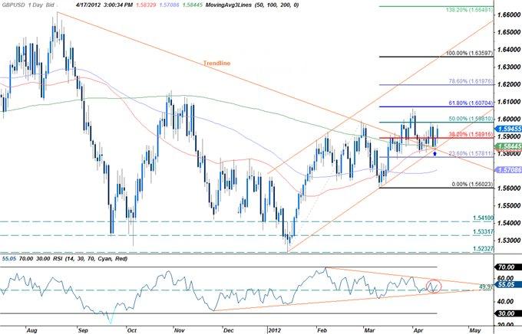Select the 61.80% (1.60704) Fibonacci label

(470, 103)
